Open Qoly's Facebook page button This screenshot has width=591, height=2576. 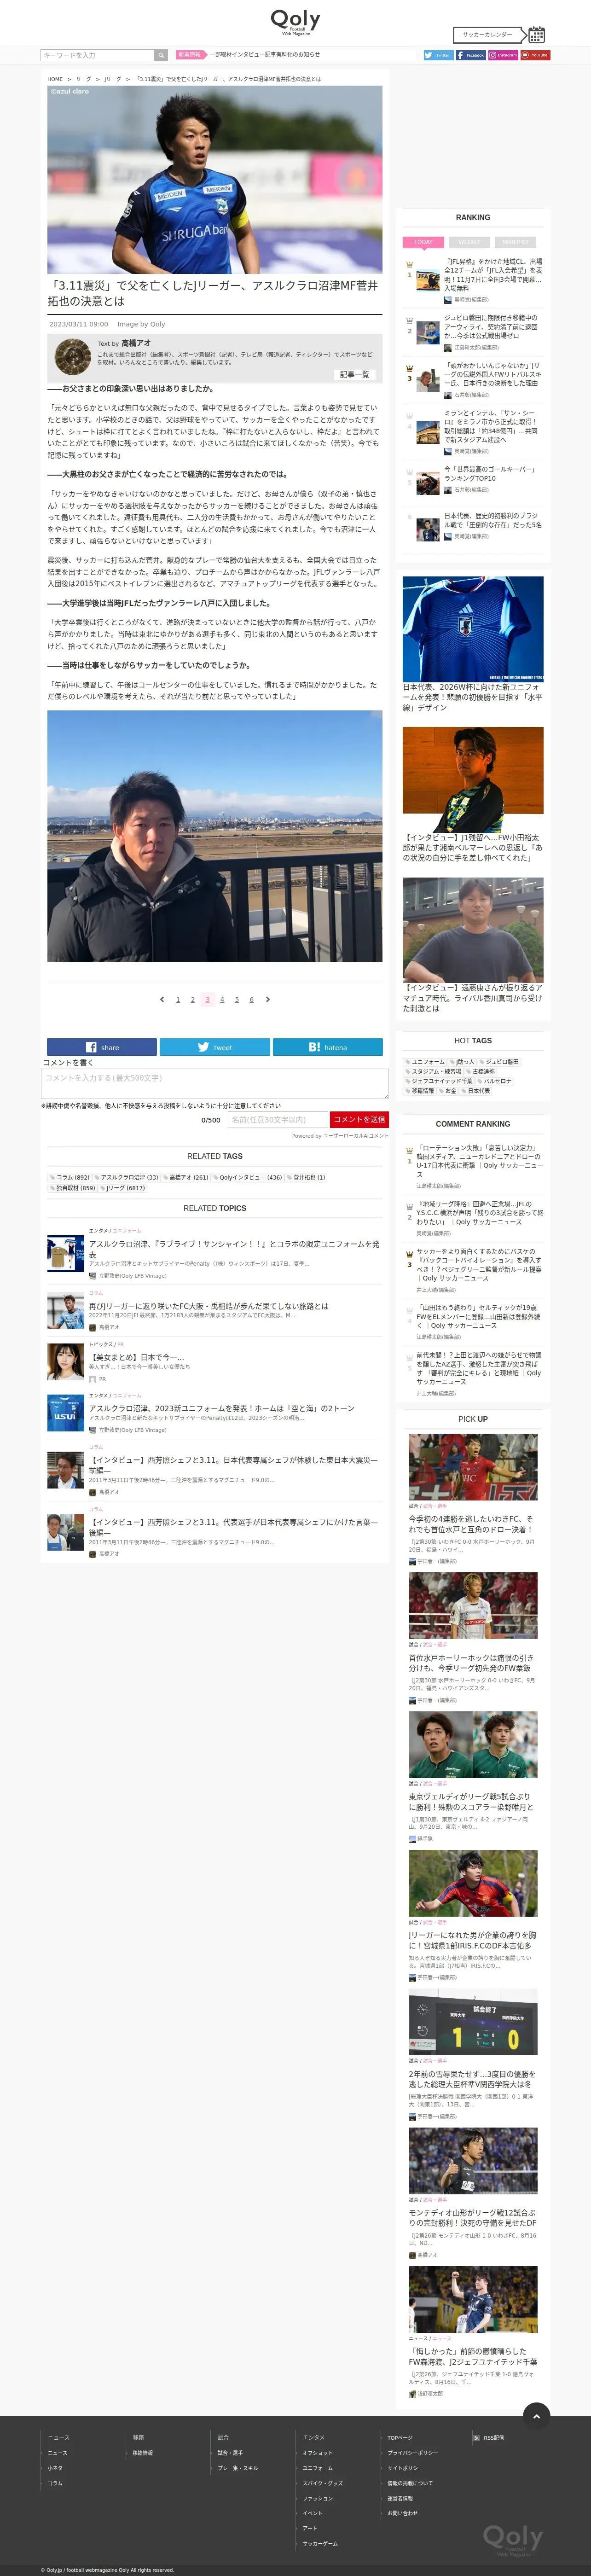pyautogui.click(x=471, y=55)
